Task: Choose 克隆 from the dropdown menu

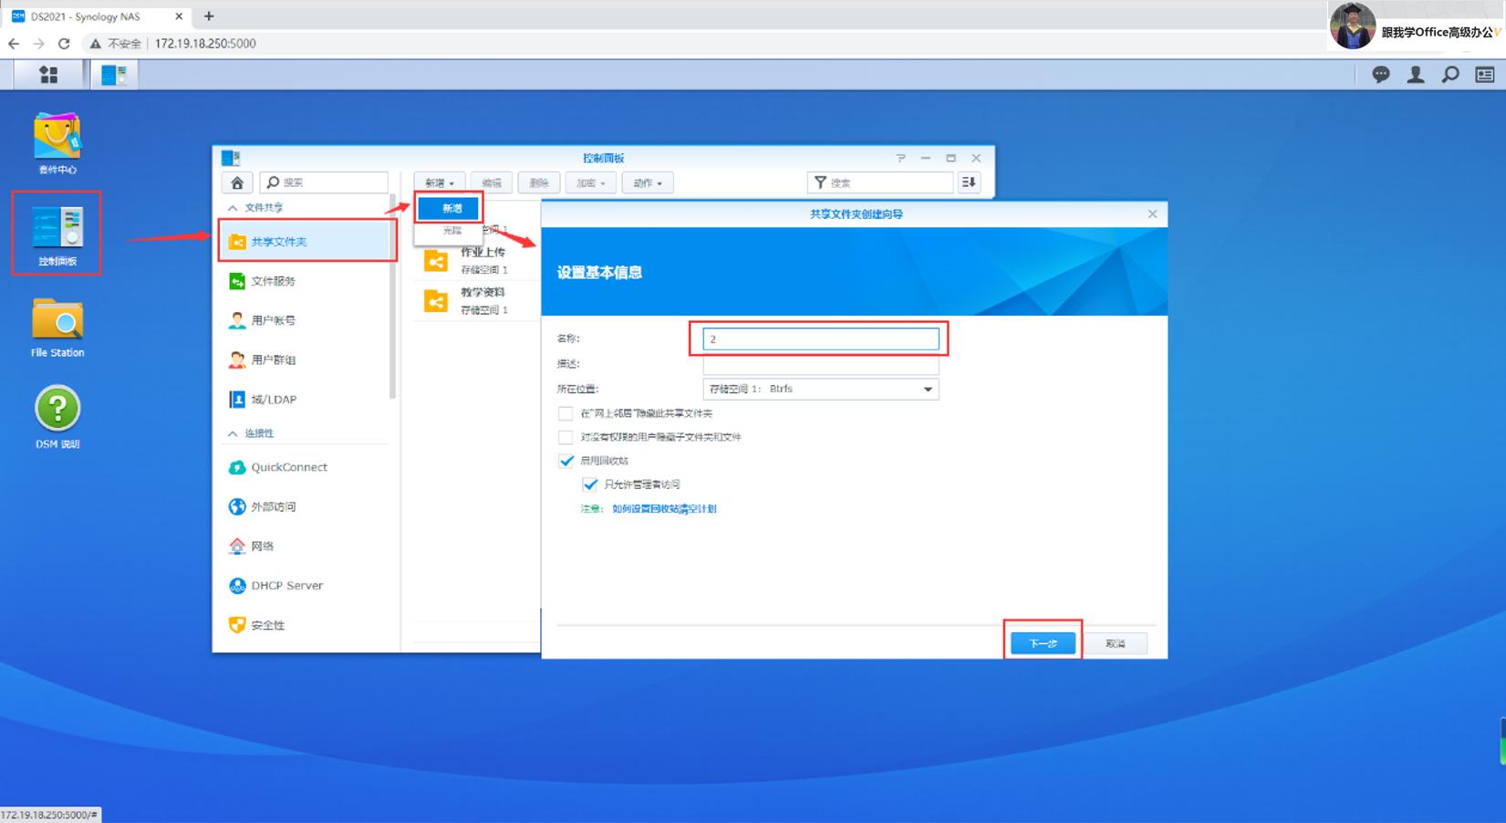Action: click(x=450, y=231)
